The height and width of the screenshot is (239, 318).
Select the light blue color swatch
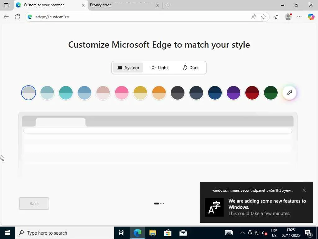click(84, 93)
